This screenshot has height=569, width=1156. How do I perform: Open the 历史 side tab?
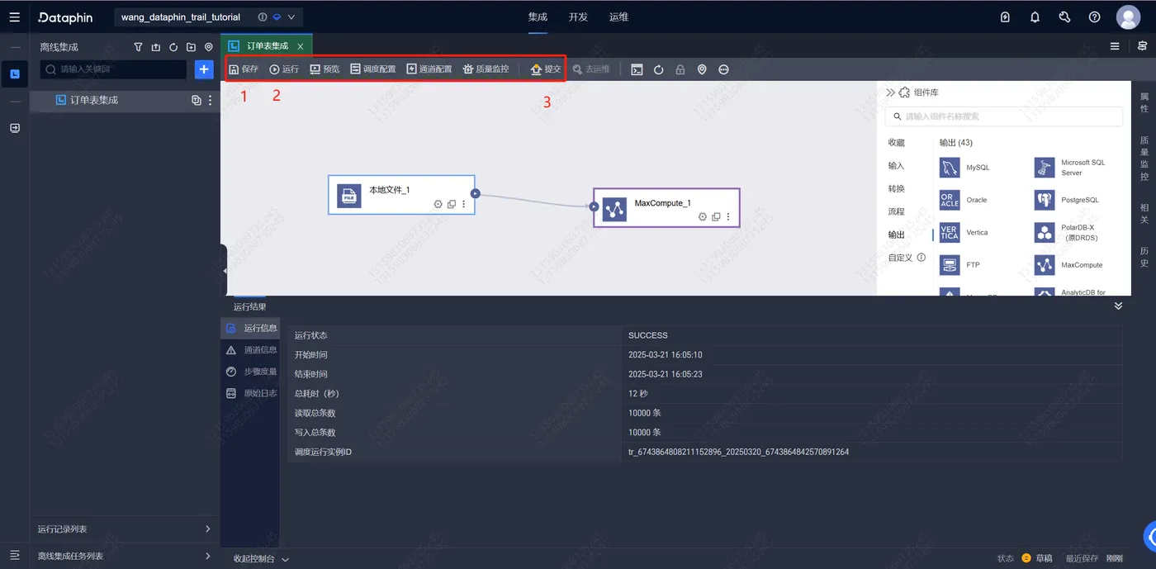[x=1144, y=257]
